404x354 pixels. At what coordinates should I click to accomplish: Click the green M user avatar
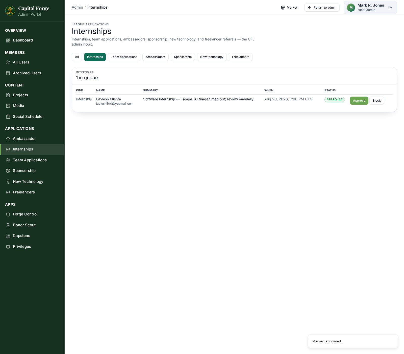pyautogui.click(x=351, y=8)
